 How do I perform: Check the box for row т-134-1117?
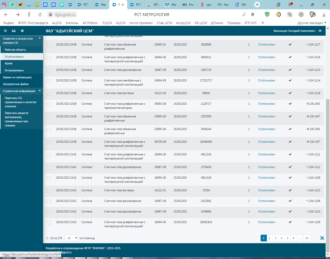(49, 45)
